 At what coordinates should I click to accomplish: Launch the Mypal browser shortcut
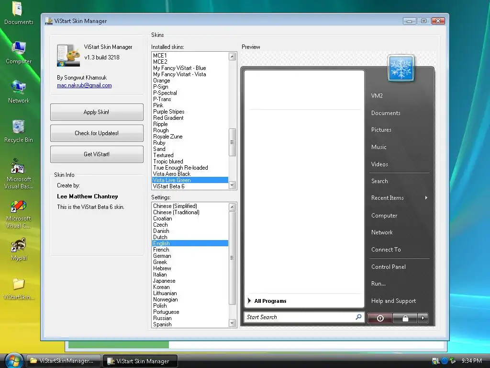point(19,249)
